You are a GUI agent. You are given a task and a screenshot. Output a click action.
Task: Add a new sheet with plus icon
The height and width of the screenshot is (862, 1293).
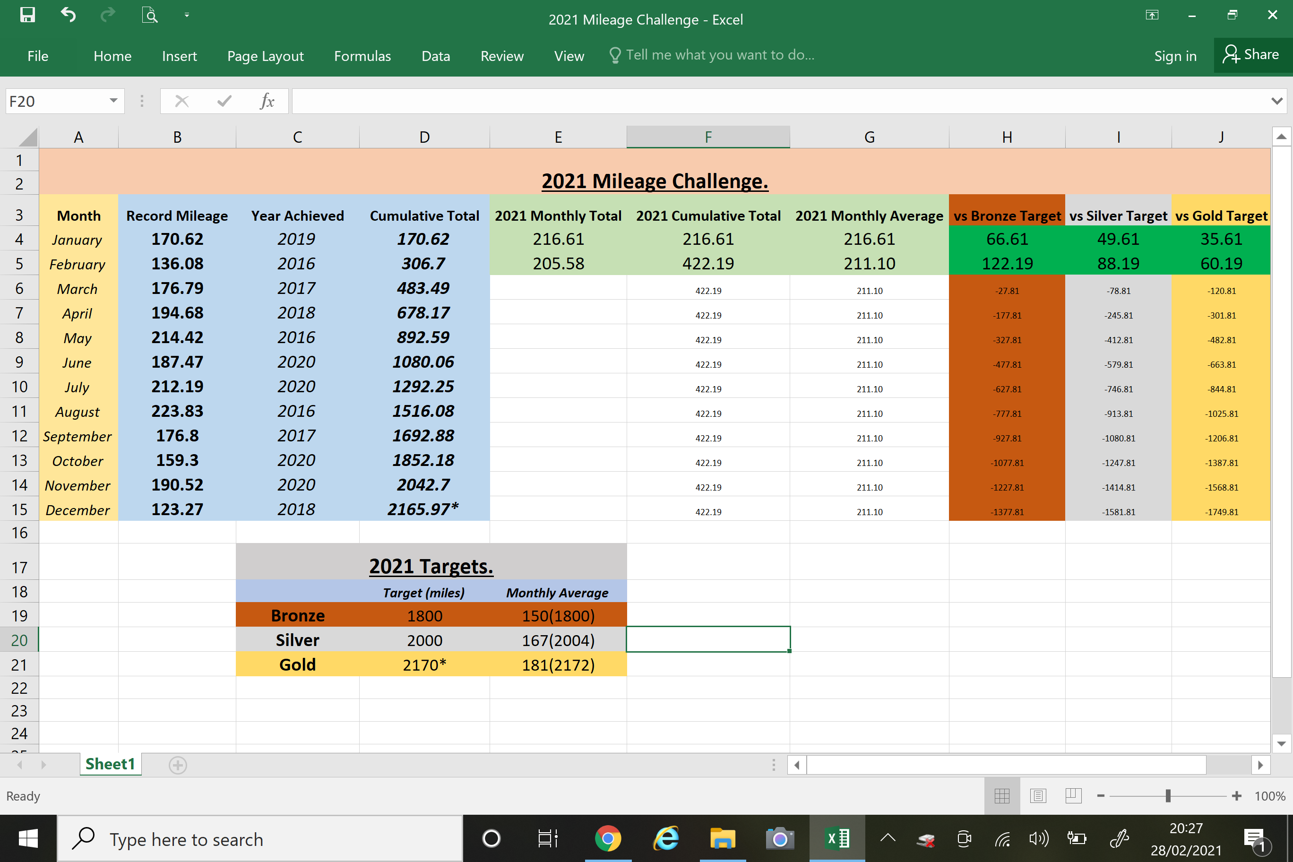coord(178,765)
